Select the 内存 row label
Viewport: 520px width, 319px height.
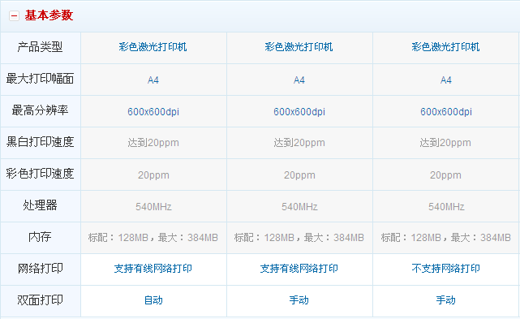(40, 237)
